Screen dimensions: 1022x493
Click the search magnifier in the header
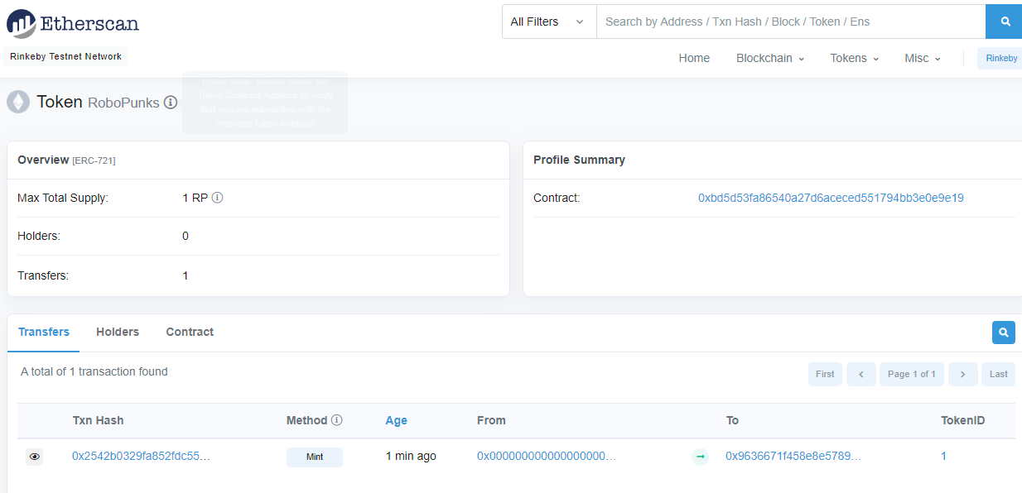point(1003,21)
